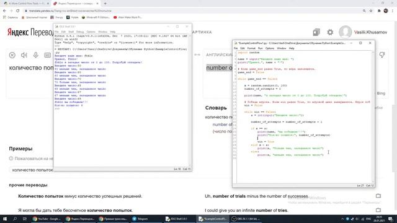
Task: Save 'infinite number of tries' example to collection
Action: [378, 210]
